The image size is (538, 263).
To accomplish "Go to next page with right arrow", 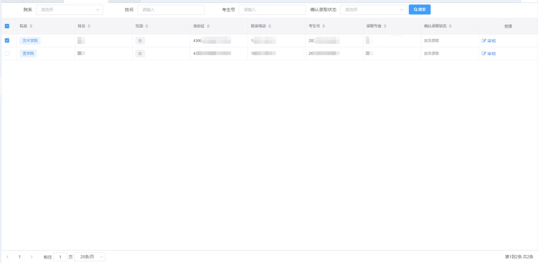I will tap(32, 257).
